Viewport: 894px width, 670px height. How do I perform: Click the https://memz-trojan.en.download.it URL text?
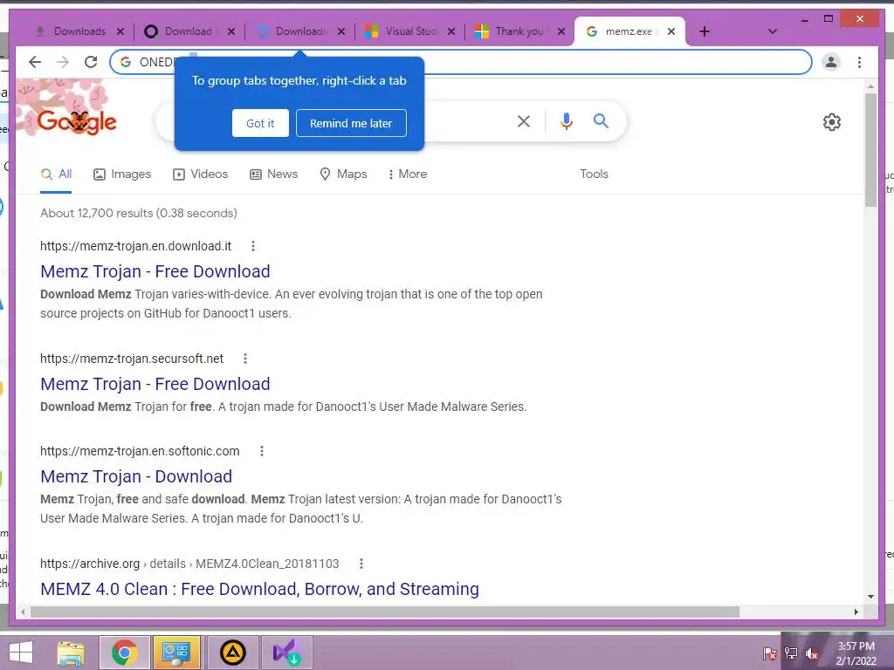point(135,246)
